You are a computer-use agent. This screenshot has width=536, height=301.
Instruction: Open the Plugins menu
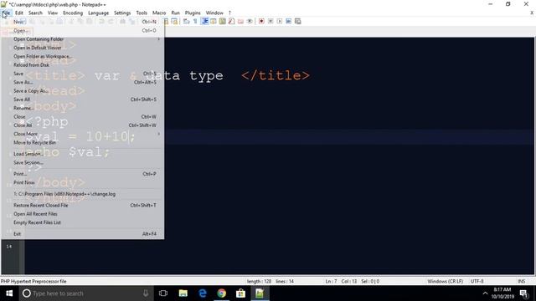193,13
